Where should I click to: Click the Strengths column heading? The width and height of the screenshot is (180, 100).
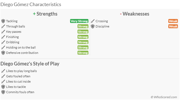(x=45, y=14)
